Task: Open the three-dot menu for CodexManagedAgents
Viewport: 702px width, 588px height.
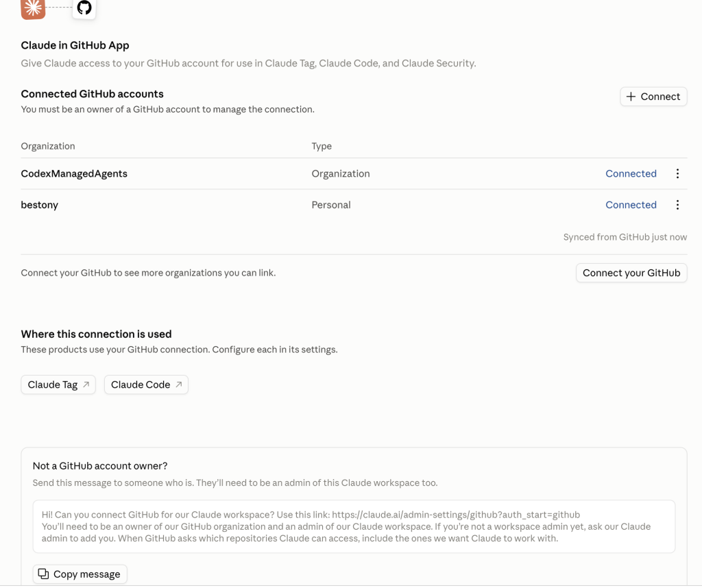Action: (x=677, y=173)
